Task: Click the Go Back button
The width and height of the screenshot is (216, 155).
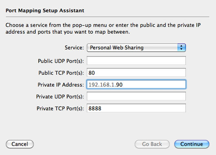Action: click(152, 144)
